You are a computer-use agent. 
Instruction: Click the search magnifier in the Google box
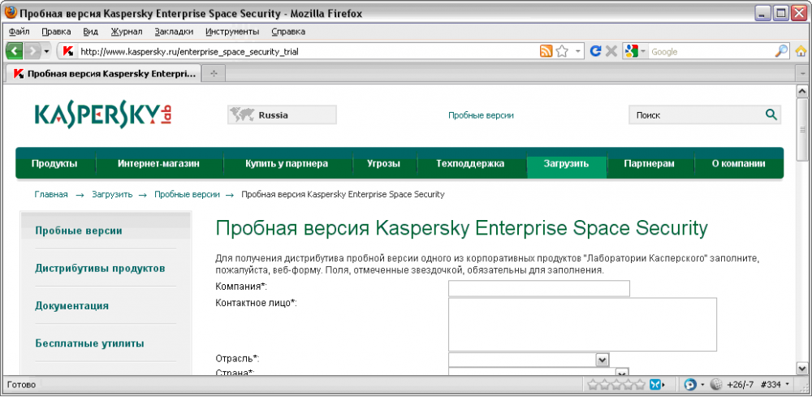[x=781, y=50]
